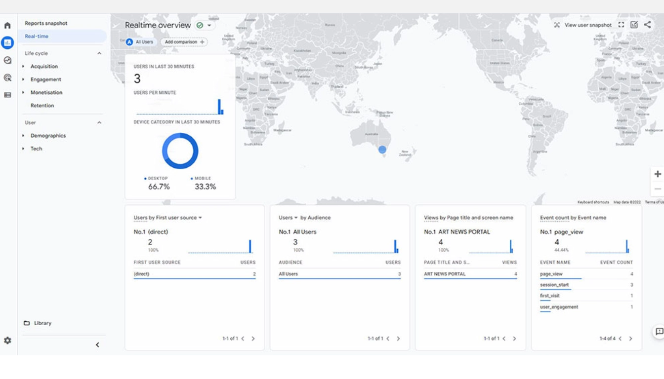This screenshot has height=379, width=664.
Task: Select the Reports bar chart icon
Action: tap(7, 43)
